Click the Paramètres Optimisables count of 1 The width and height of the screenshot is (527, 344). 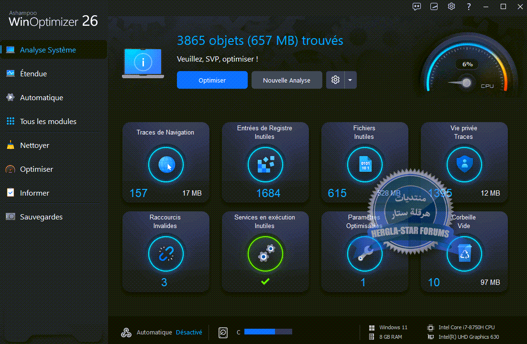tap(363, 282)
